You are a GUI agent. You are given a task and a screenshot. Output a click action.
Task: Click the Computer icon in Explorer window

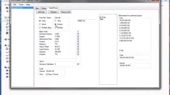click(x=6, y=46)
